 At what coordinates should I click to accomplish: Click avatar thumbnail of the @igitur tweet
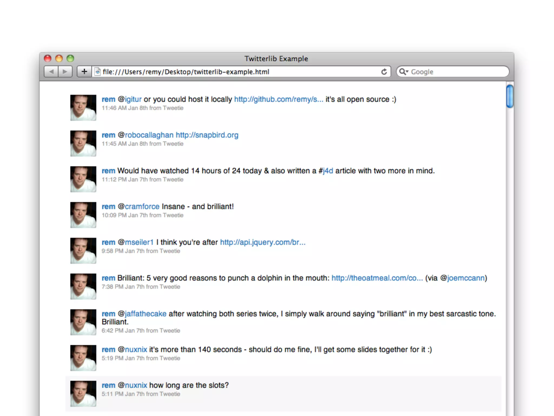(x=83, y=108)
